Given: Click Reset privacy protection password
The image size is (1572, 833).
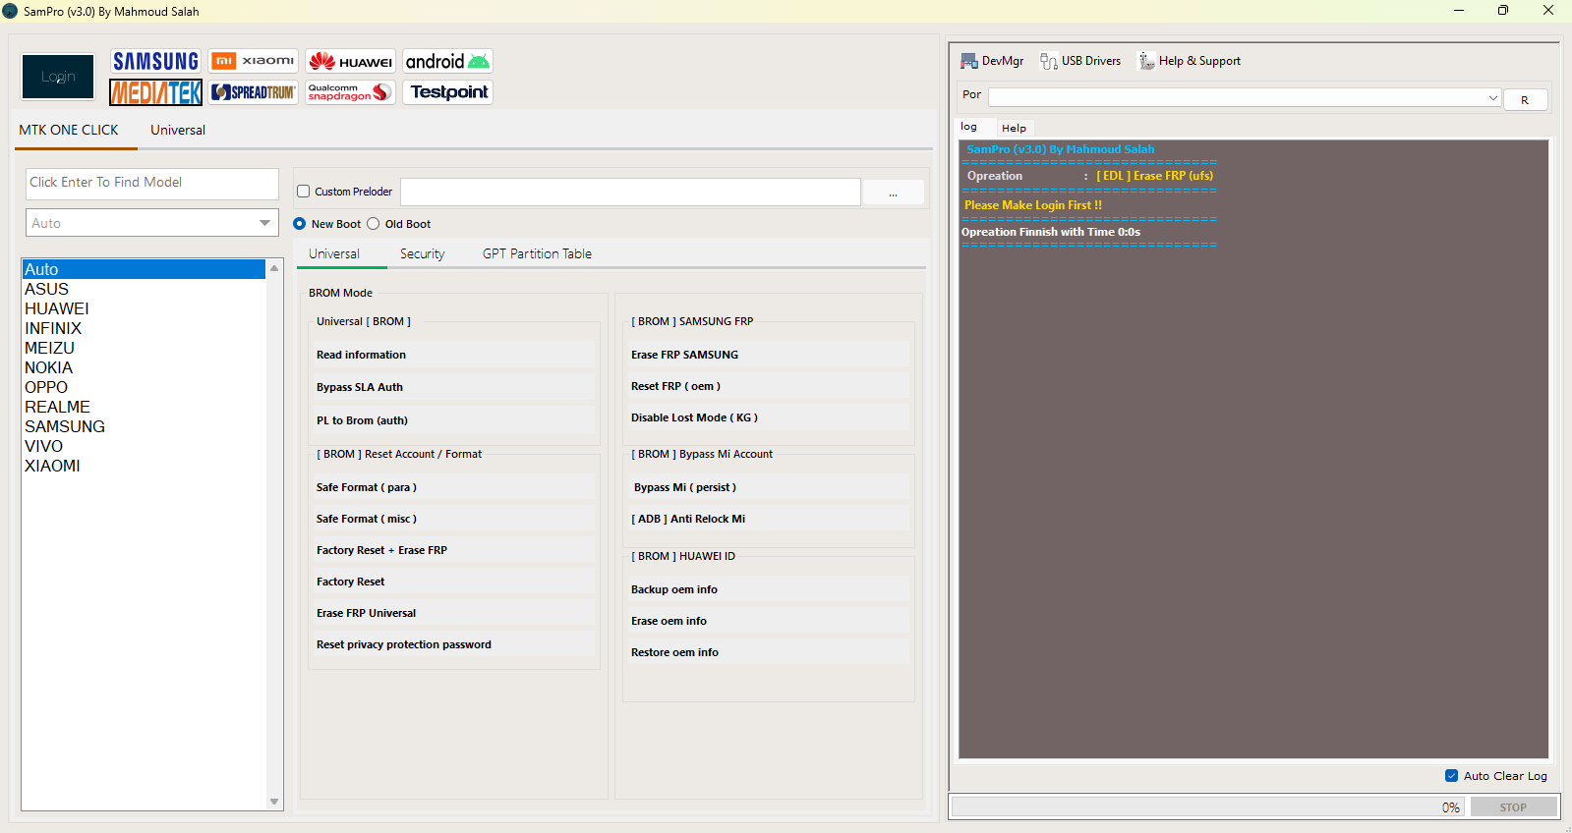Looking at the screenshot, I should (454, 644).
